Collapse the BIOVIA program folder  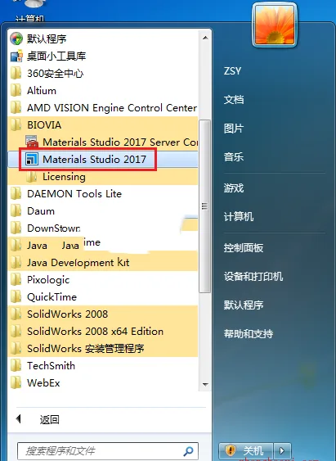coord(103,125)
